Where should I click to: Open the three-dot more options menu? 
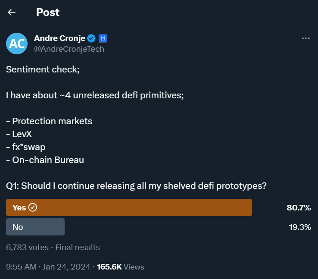[x=306, y=38]
